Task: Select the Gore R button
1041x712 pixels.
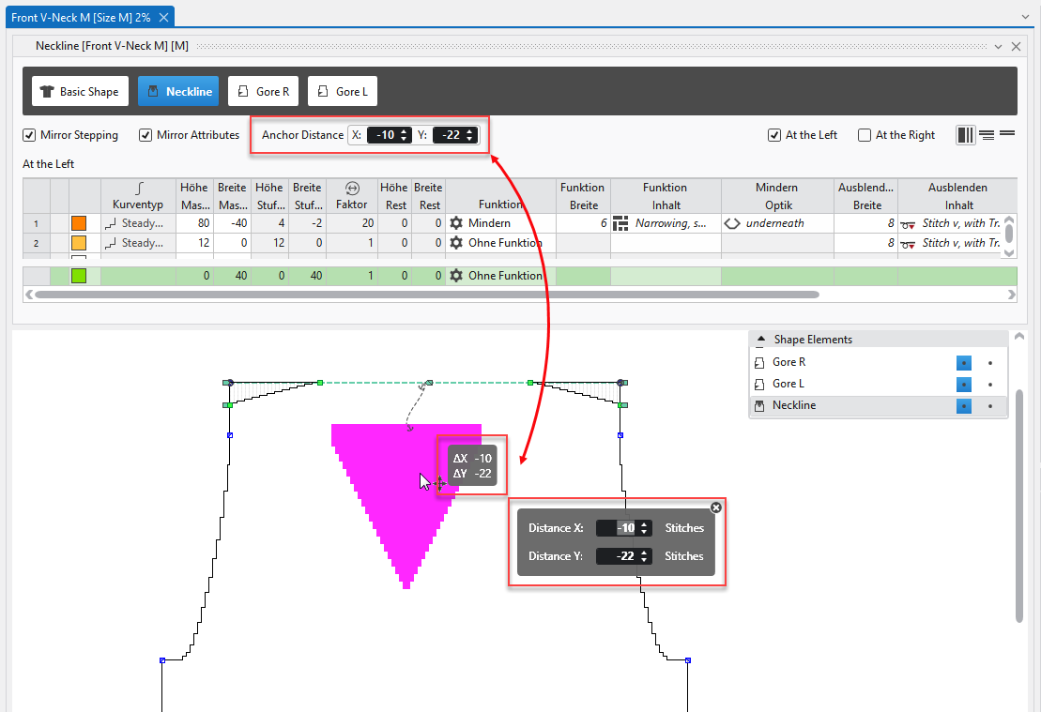Action: (x=262, y=91)
